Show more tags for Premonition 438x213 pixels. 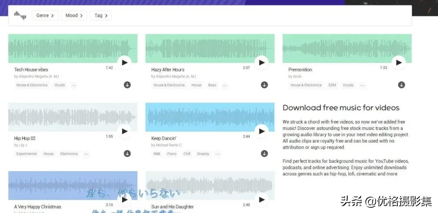pos(362,85)
